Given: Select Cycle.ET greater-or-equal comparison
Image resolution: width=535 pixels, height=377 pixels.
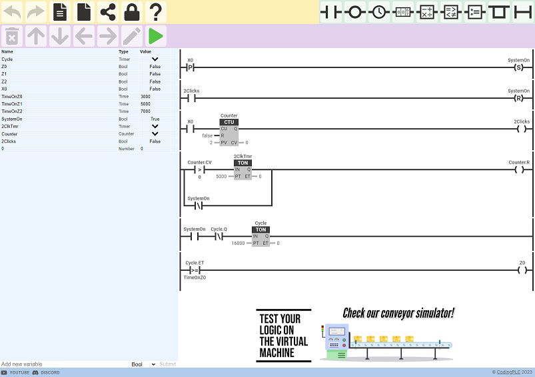Looking at the screenshot, I should (x=195, y=270).
